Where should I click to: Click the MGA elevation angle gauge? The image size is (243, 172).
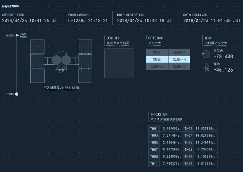point(207,68)
